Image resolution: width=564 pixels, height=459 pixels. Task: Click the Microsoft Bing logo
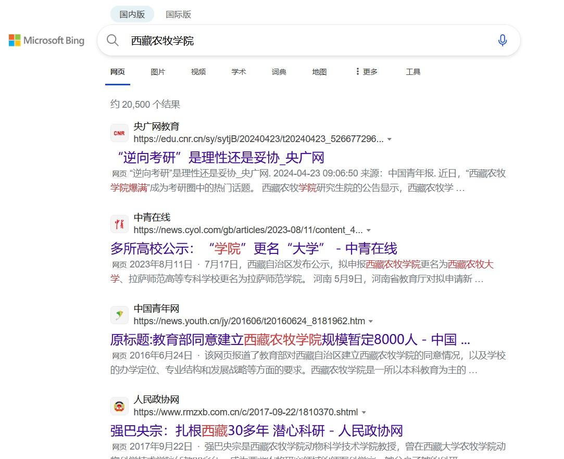pos(46,40)
